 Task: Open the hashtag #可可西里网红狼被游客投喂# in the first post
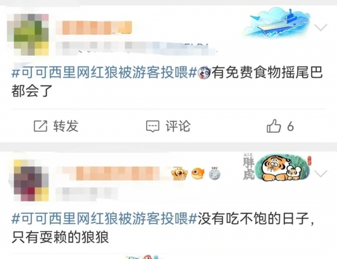pos(104,72)
